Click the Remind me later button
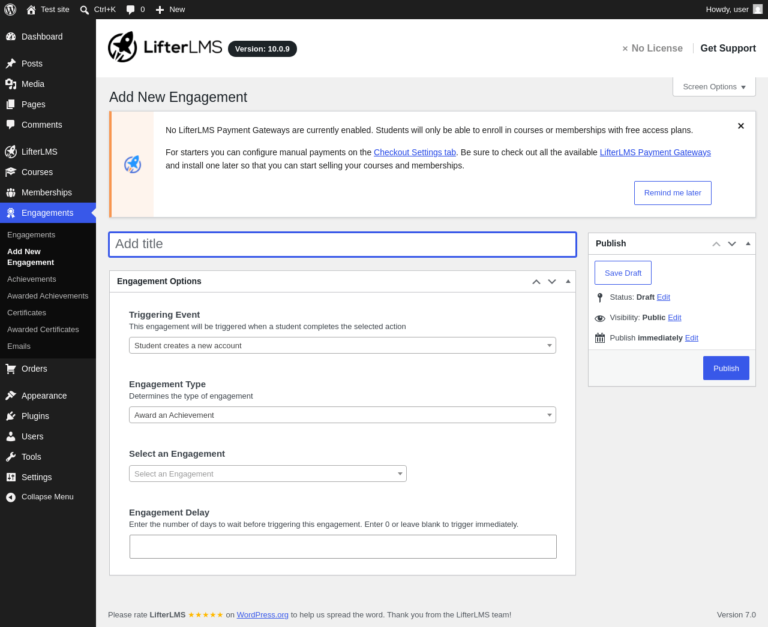This screenshot has height=627, width=768. click(x=673, y=193)
